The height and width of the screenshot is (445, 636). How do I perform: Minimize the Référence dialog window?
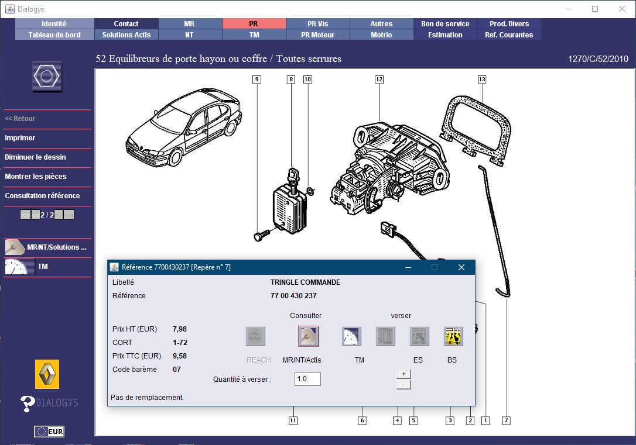point(408,267)
